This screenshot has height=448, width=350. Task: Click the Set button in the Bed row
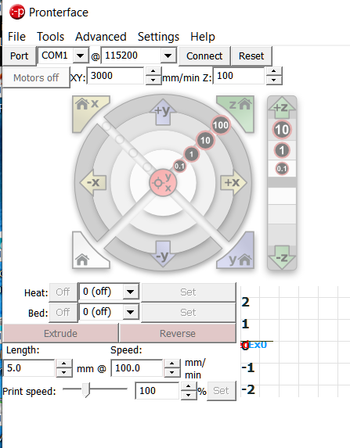(x=188, y=313)
